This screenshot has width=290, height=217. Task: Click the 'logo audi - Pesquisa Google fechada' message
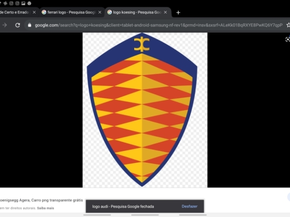point(123,207)
